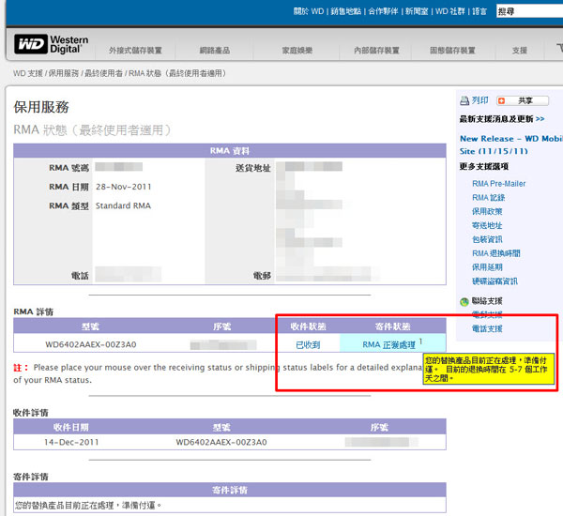Image resolution: width=563 pixels, height=516 pixels.
Task: Open the RMA Pre-Mailer link
Action: [499, 184]
